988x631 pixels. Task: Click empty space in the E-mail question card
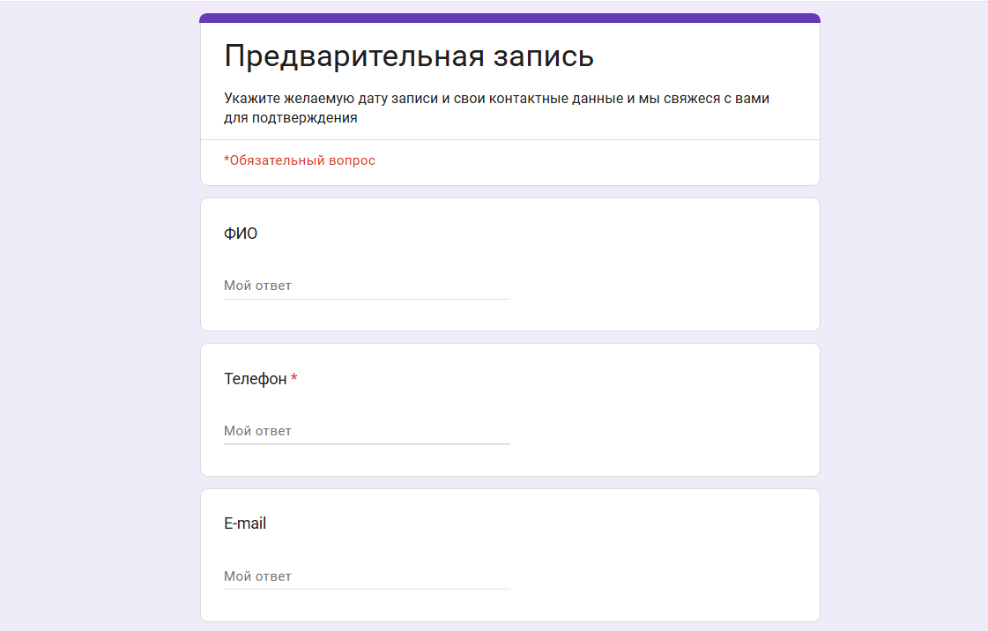tap(661, 555)
